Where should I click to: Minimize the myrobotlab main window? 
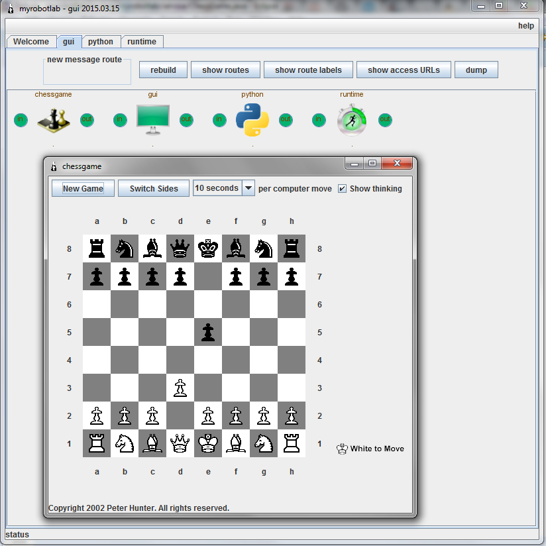point(481,5)
